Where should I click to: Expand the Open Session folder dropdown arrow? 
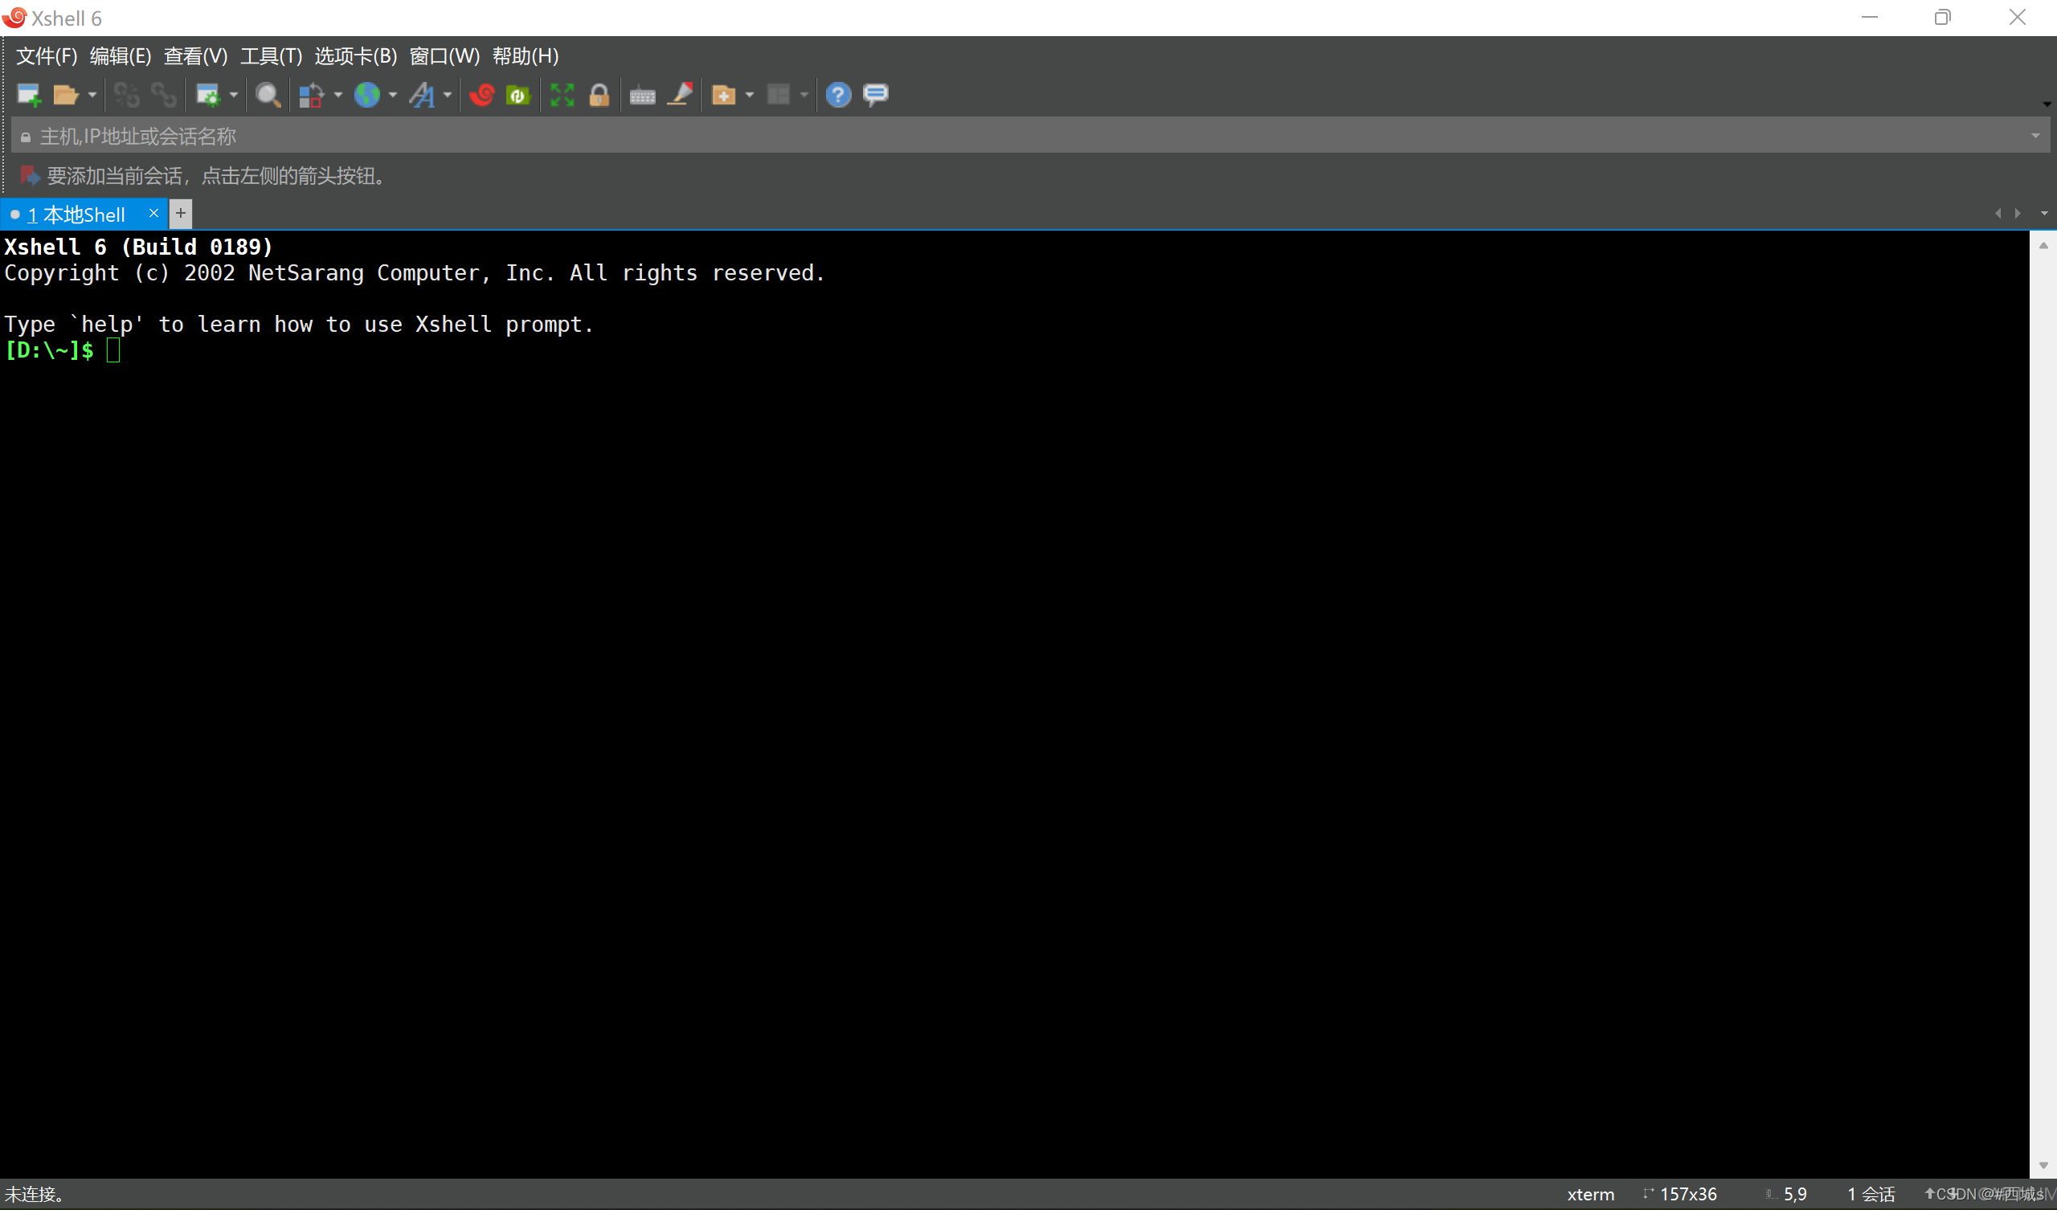[x=92, y=96]
